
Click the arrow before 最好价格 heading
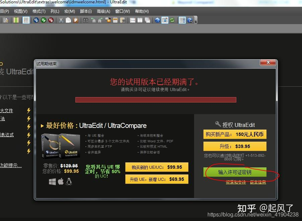point(42,126)
